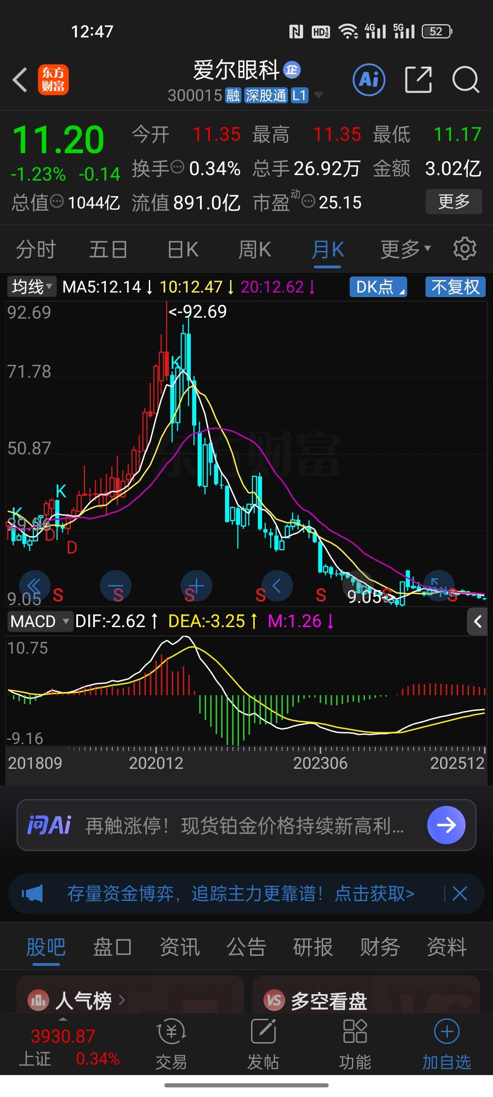Image resolution: width=493 pixels, height=1097 pixels.
Task: Open the 均线 indicator dropdown
Action: pos(31,287)
